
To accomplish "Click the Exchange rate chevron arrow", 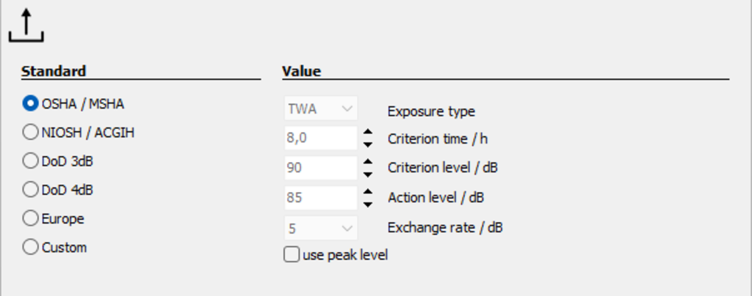I will pos(347,229).
